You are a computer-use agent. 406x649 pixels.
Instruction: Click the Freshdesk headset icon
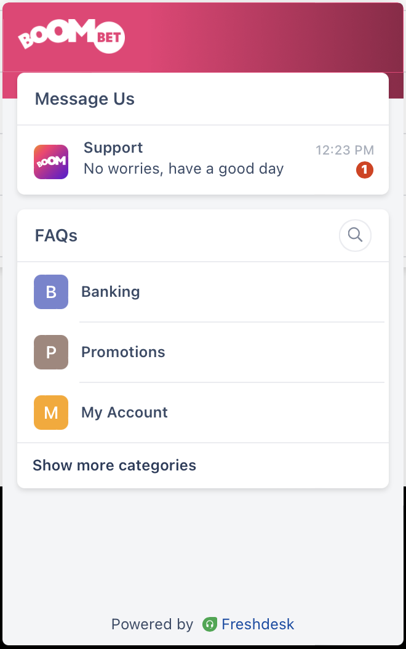pyautogui.click(x=210, y=624)
